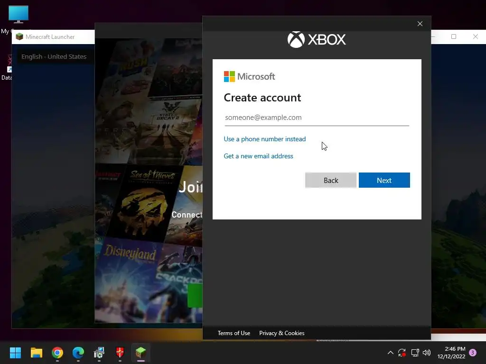Click the Next button

(384, 180)
